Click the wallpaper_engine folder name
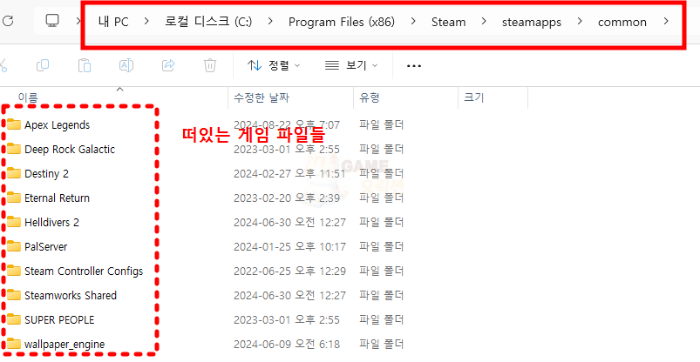Image resolution: width=700 pixels, height=362 pixels. [x=65, y=345]
